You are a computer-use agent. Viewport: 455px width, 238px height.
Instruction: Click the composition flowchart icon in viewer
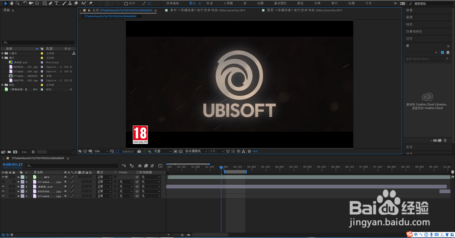[x=243, y=151]
